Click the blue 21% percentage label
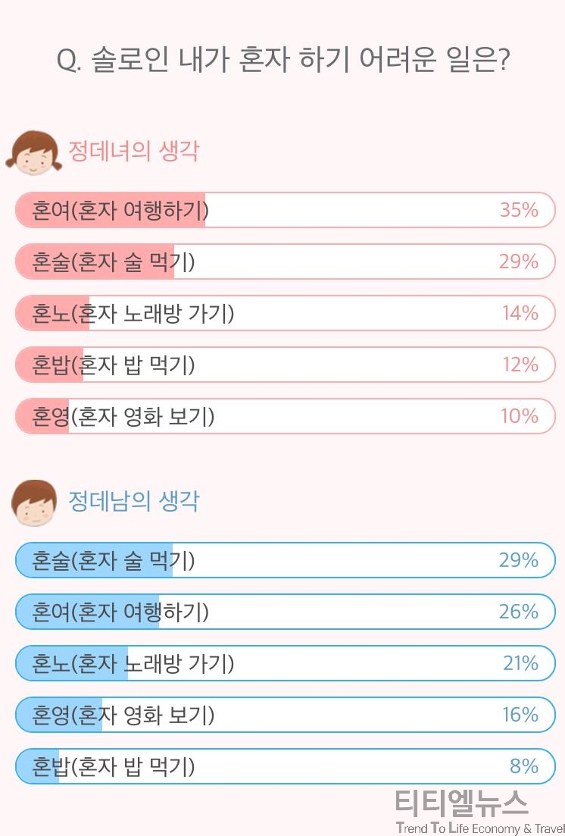 coord(521,663)
